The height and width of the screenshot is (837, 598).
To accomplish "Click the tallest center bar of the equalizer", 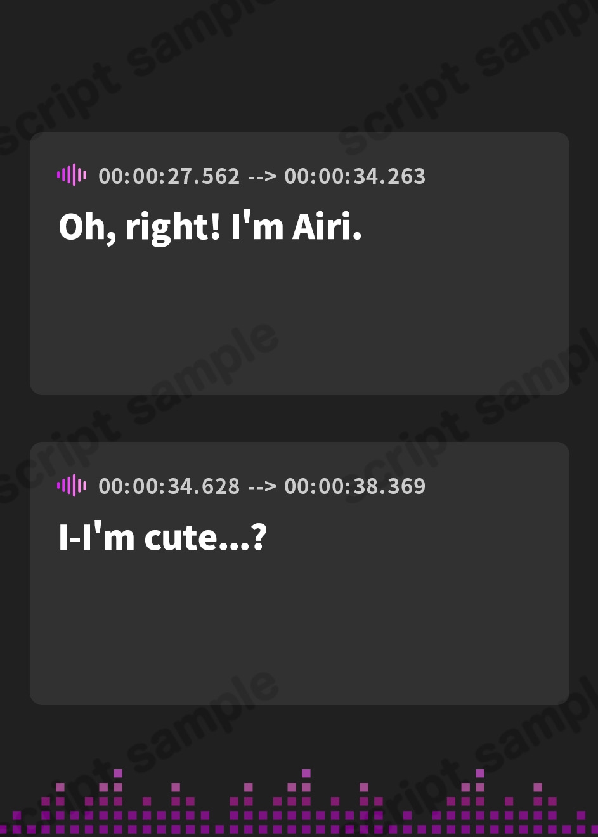I will click(306, 799).
